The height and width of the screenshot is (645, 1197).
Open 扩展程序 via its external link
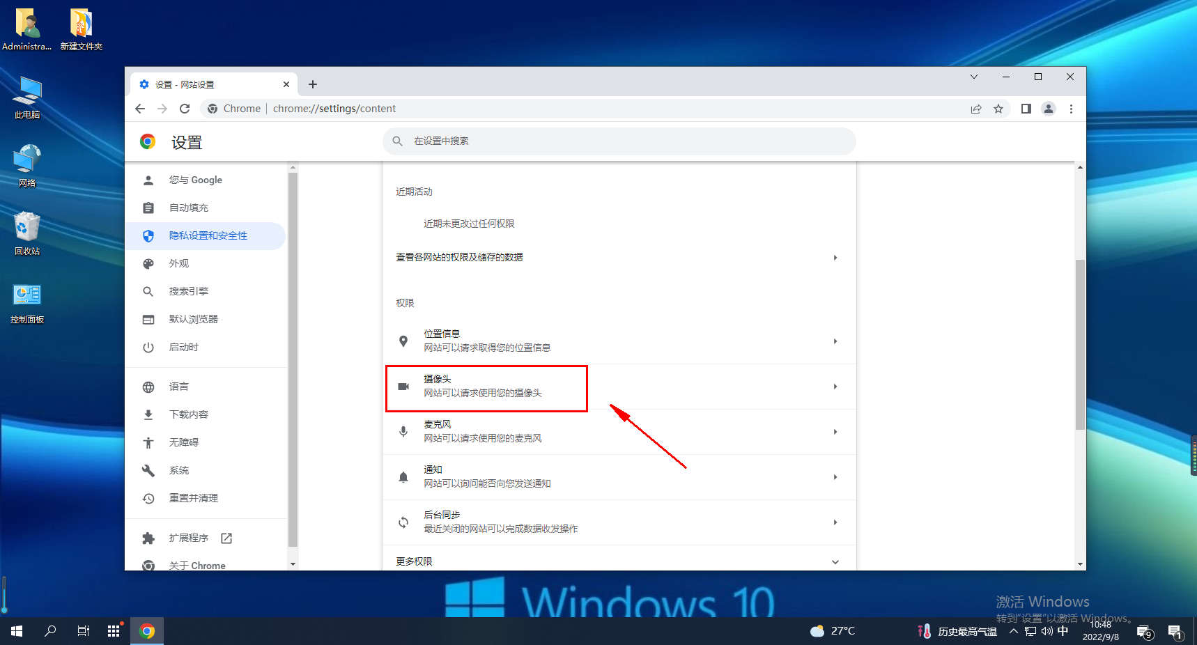click(226, 538)
